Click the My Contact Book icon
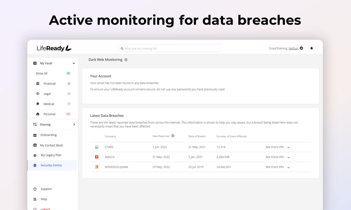Image resolution: width=351 pixels, height=210 pixels. click(35, 145)
